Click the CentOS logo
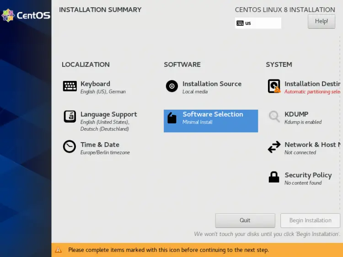This screenshot has height=257, width=343. (x=26, y=15)
